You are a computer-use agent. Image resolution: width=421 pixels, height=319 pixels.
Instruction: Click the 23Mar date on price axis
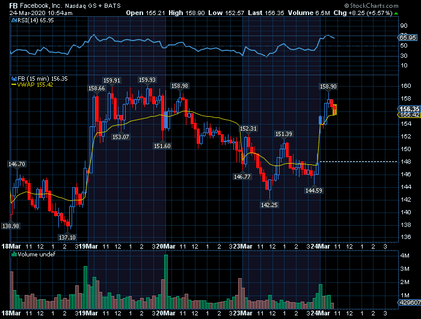coord(242,246)
